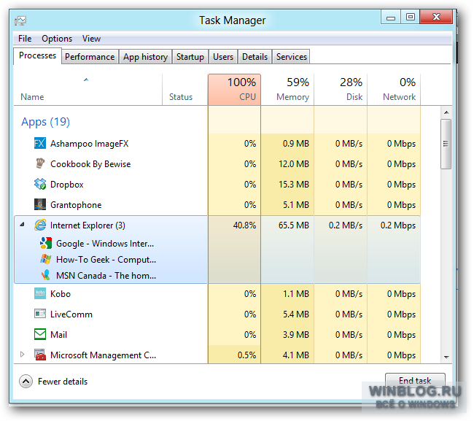Click the LiveComm app icon
Viewport: 474px width, 421px height.
tap(40, 314)
